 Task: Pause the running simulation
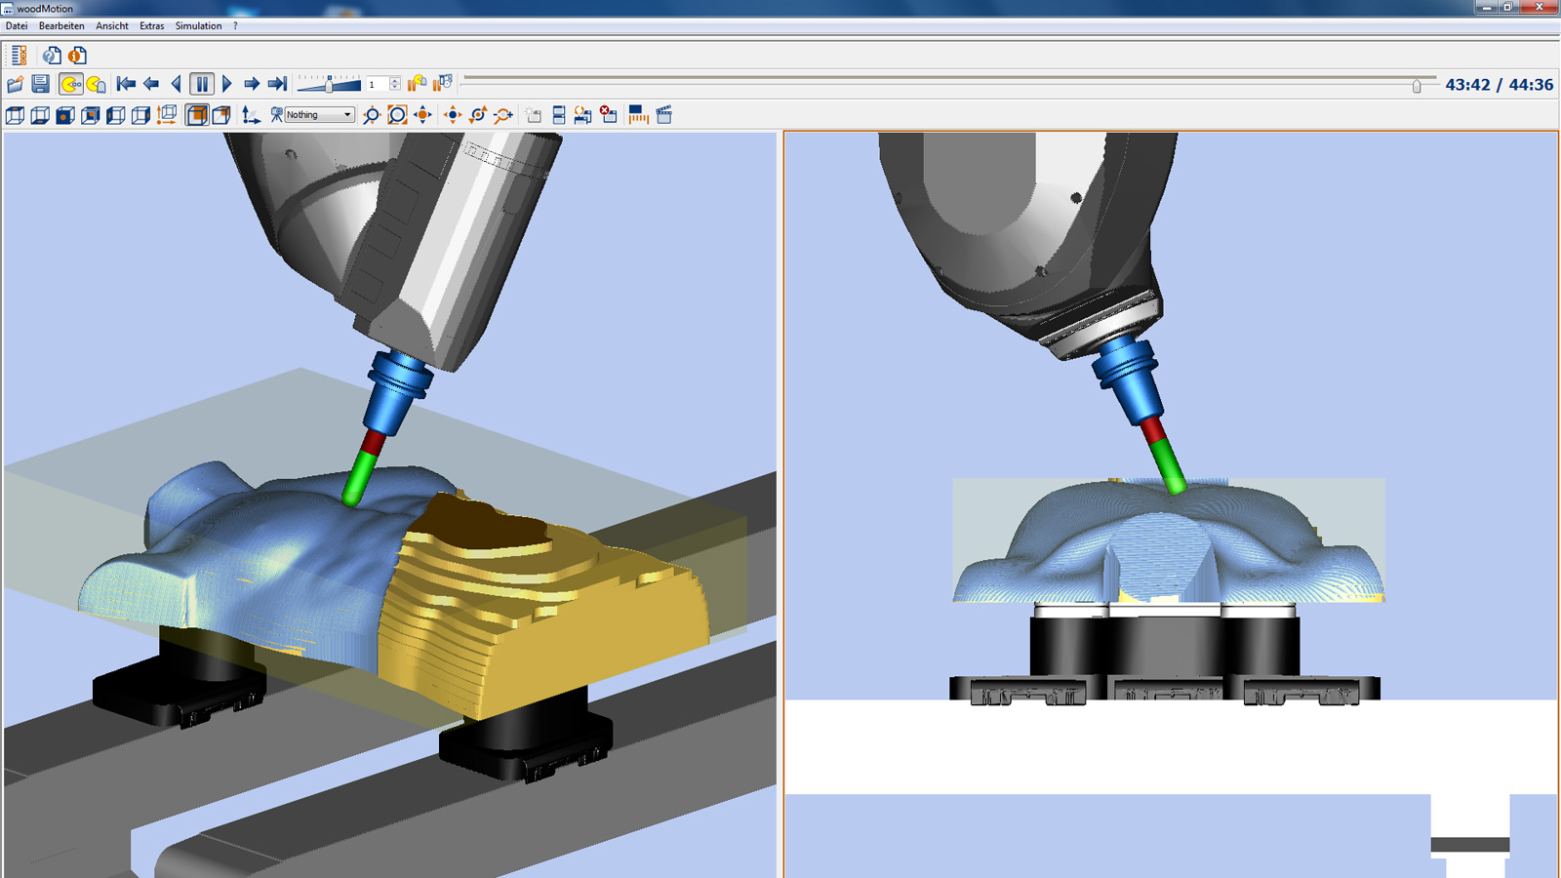[202, 85]
